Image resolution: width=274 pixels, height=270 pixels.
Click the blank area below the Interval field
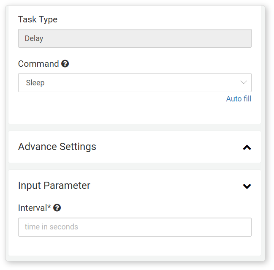tap(135, 245)
